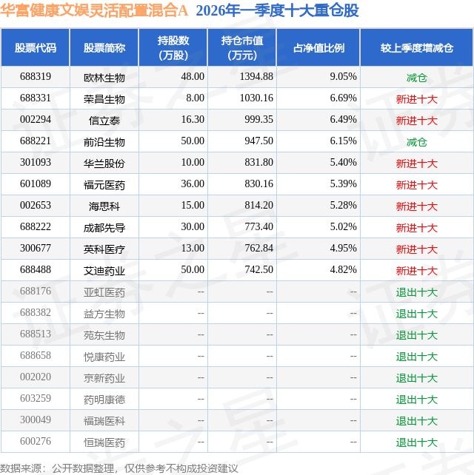
Task: Select stock code 301093
Action: click(x=36, y=163)
